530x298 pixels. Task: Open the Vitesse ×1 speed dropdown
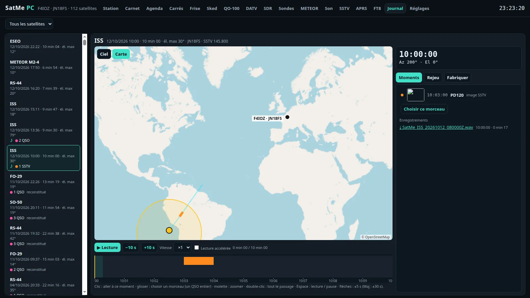pyautogui.click(x=183, y=247)
